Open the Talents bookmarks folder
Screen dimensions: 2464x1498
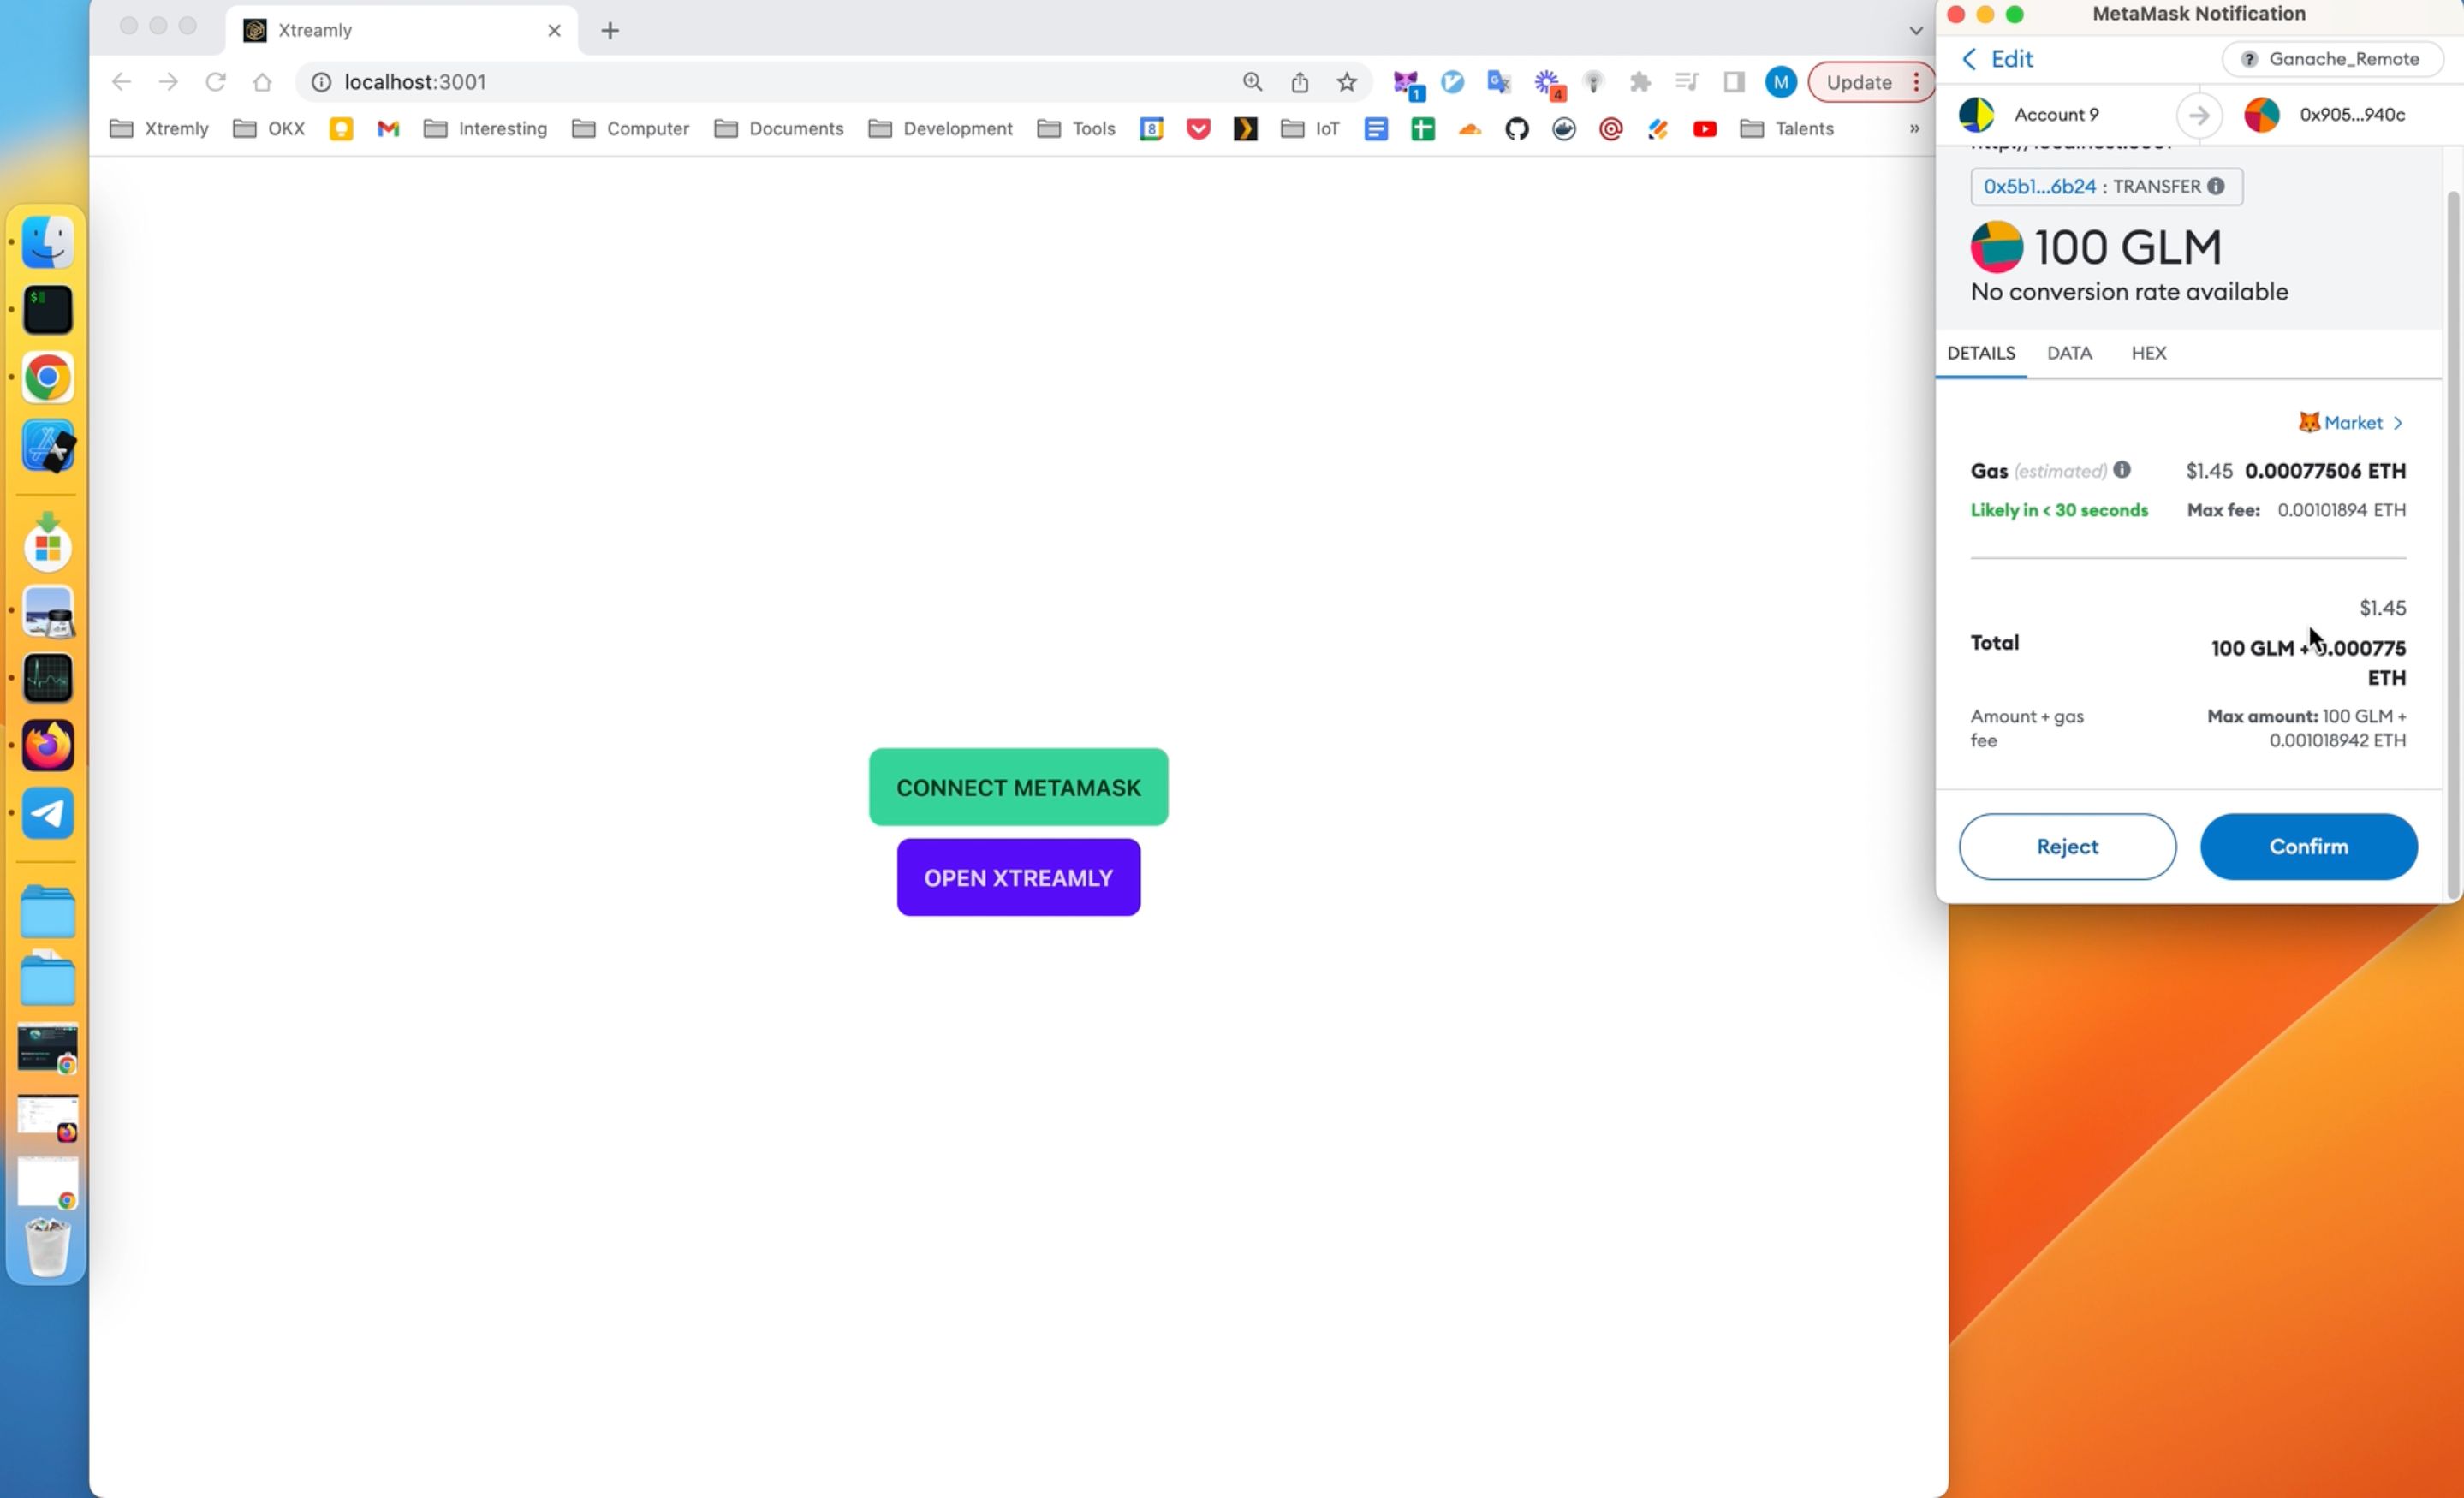pos(1786,129)
